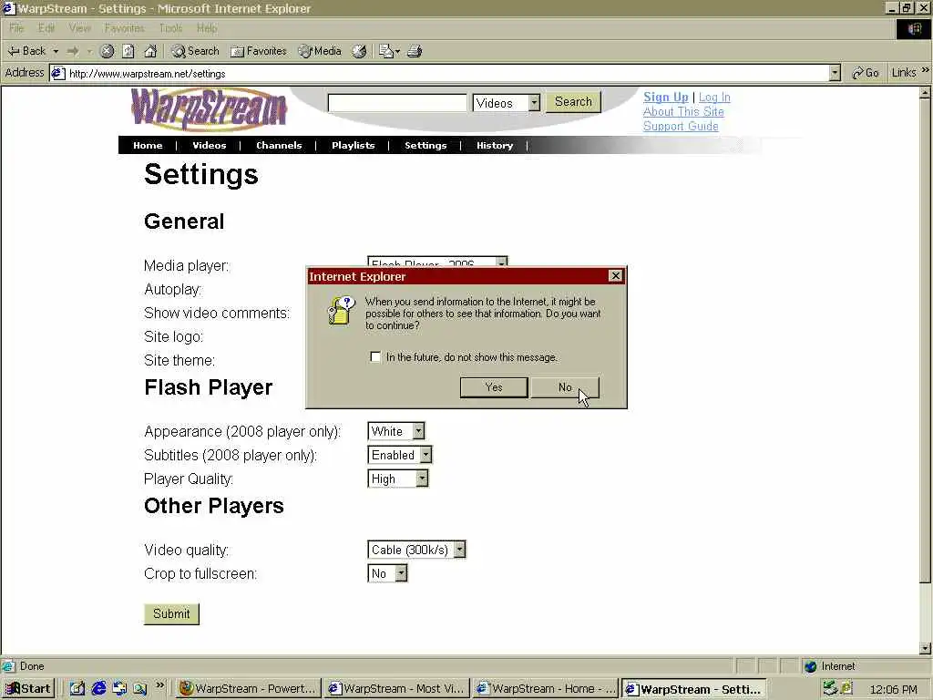933x700 pixels.
Task: Click the system tray clock 12:06 PM
Action: [x=893, y=689]
